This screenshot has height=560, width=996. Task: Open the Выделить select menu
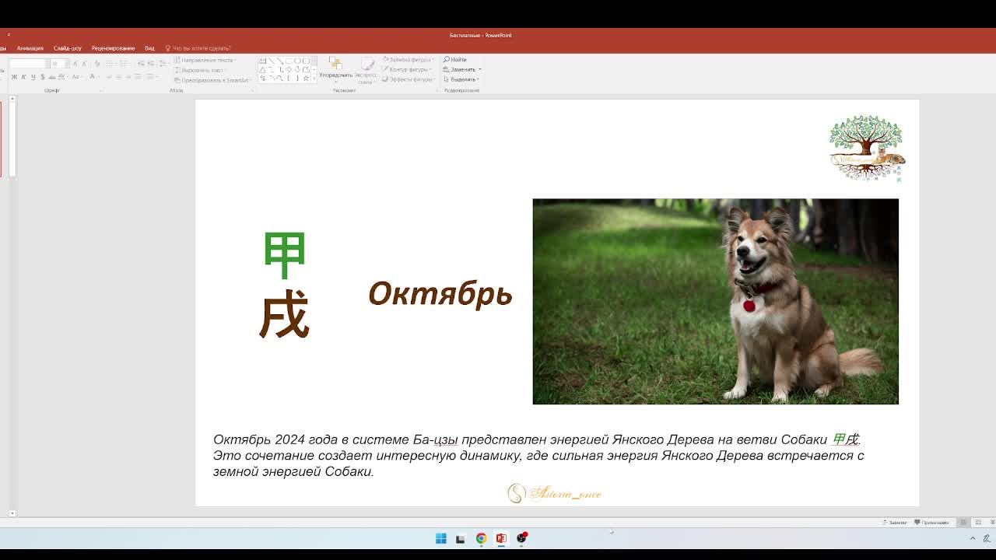click(462, 79)
